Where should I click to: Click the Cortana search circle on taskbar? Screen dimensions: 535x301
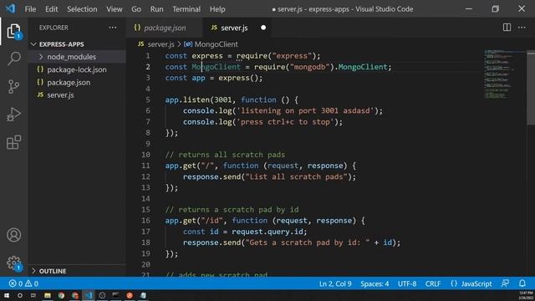pyautogui.click(x=20, y=295)
